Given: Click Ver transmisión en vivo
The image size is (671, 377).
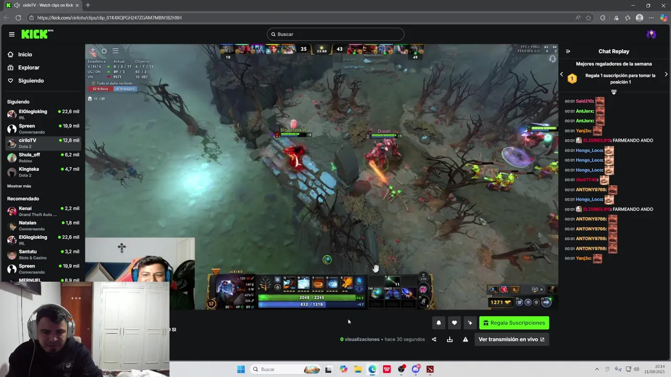Looking at the screenshot, I should [511, 339].
